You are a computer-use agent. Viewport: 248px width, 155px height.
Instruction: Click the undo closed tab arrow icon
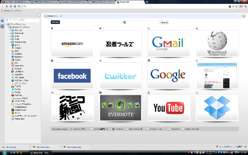19,6
